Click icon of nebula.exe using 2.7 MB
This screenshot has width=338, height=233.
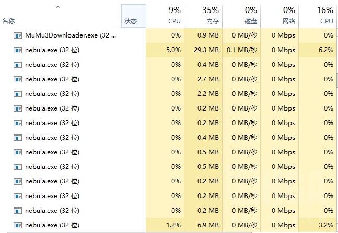(18, 79)
